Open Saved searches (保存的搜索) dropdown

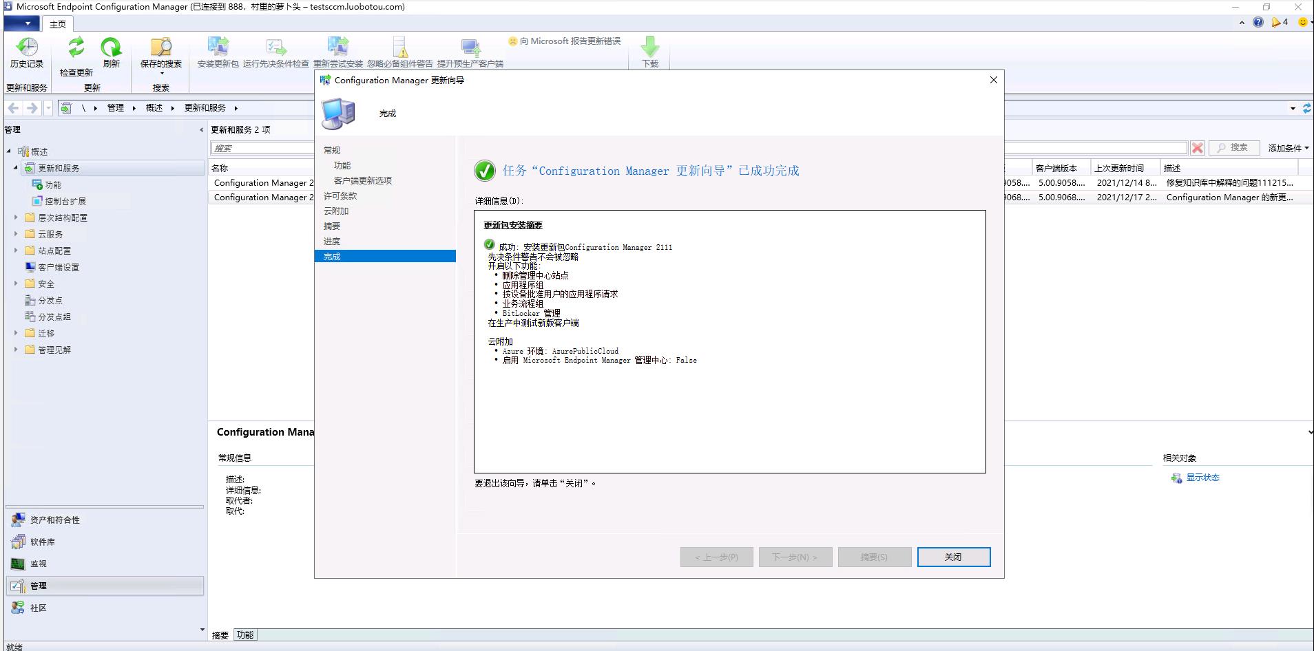pos(161,56)
